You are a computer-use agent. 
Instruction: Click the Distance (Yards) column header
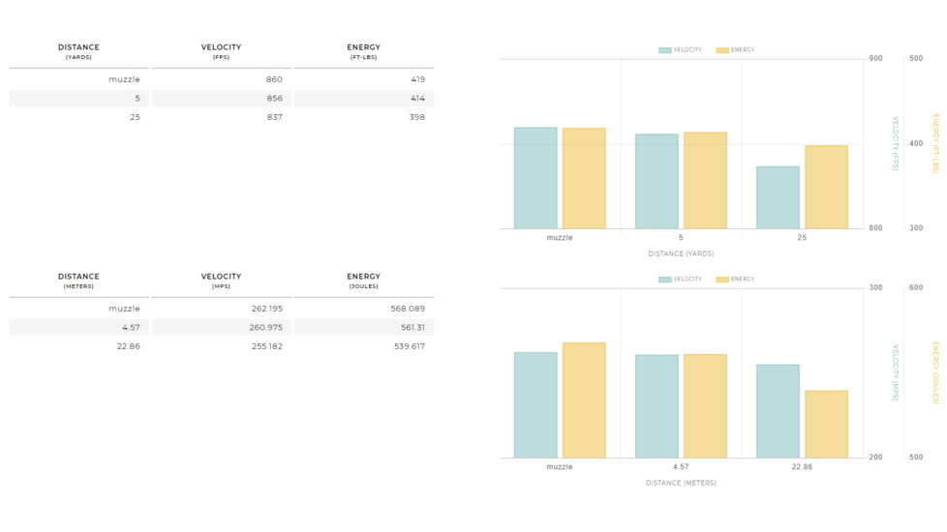(x=78, y=51)
